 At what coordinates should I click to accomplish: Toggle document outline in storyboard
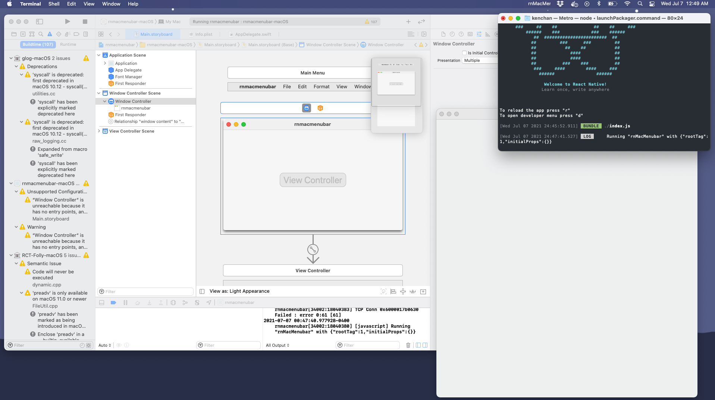tap(202, 291)
